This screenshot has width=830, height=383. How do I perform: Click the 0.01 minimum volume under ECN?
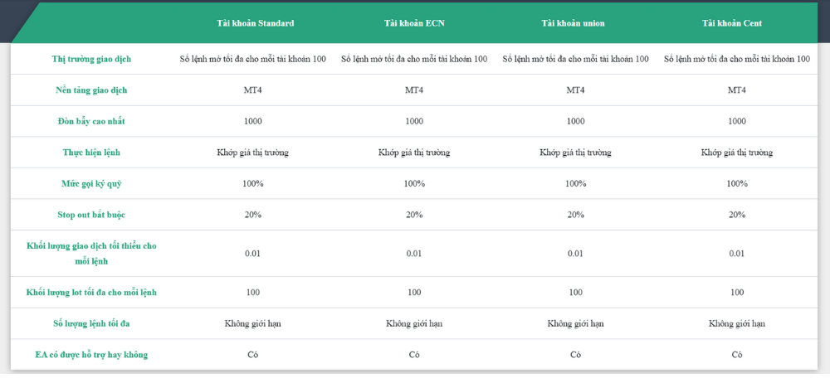(x=414, y=253)
